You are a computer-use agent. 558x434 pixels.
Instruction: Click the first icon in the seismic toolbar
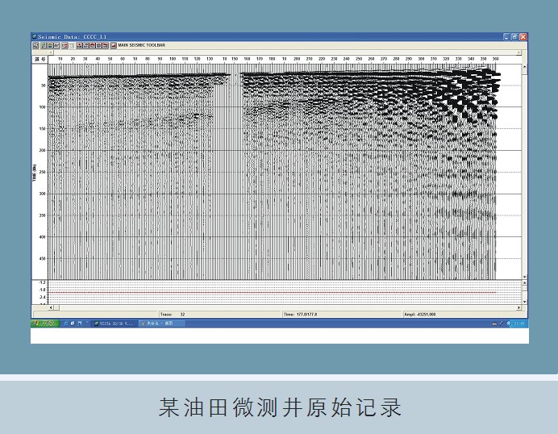(x=35, y=46)
